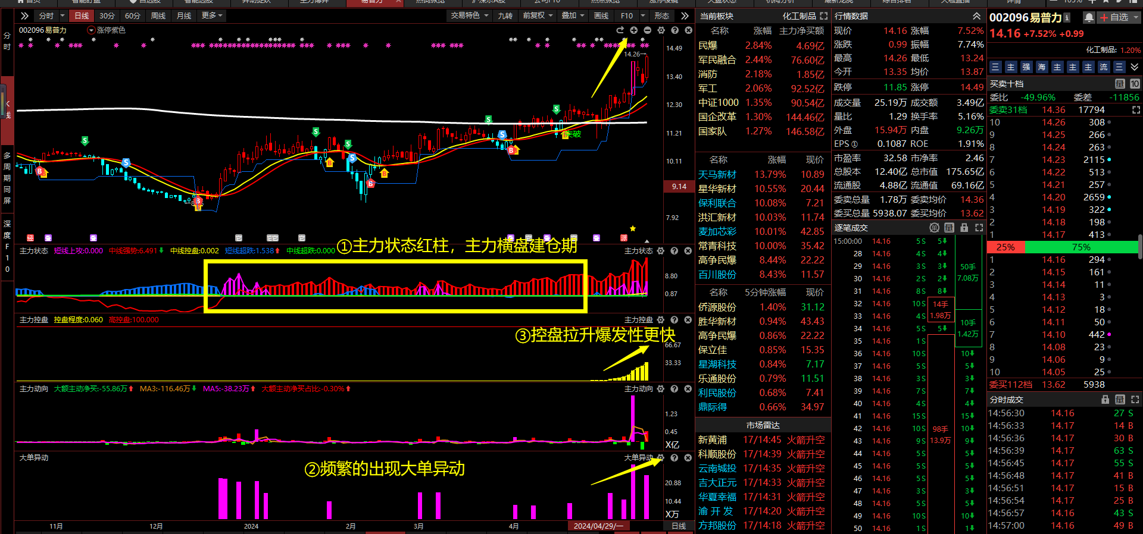Switch to 月线 monthly chart
The width and height of the screenshot is (1143, 534).
[184, 15]
